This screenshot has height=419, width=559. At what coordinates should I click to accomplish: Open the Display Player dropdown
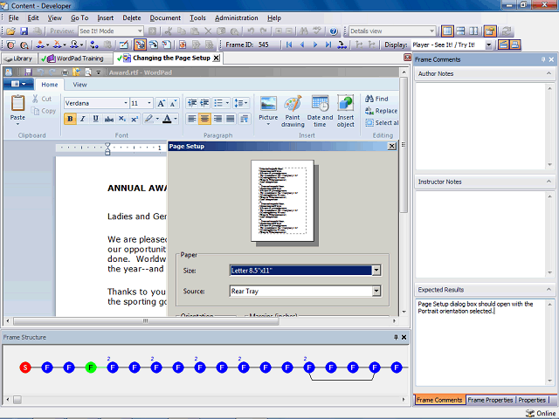coord(489,45)
